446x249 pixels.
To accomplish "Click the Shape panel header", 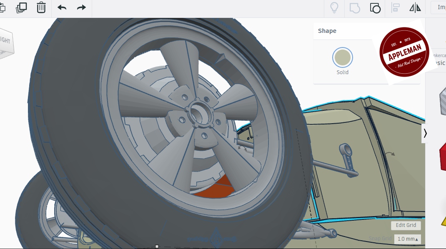I will (327, 31).
